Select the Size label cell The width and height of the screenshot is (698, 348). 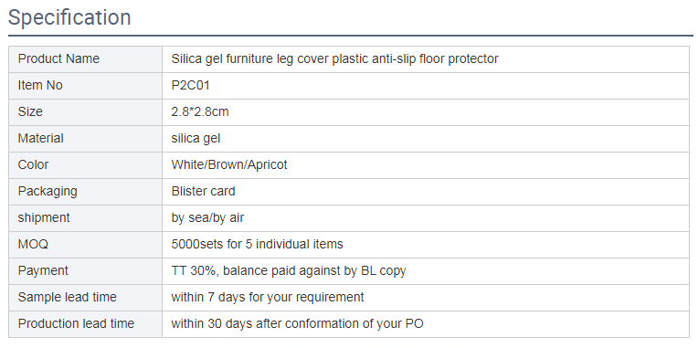(x=86, y=112)
